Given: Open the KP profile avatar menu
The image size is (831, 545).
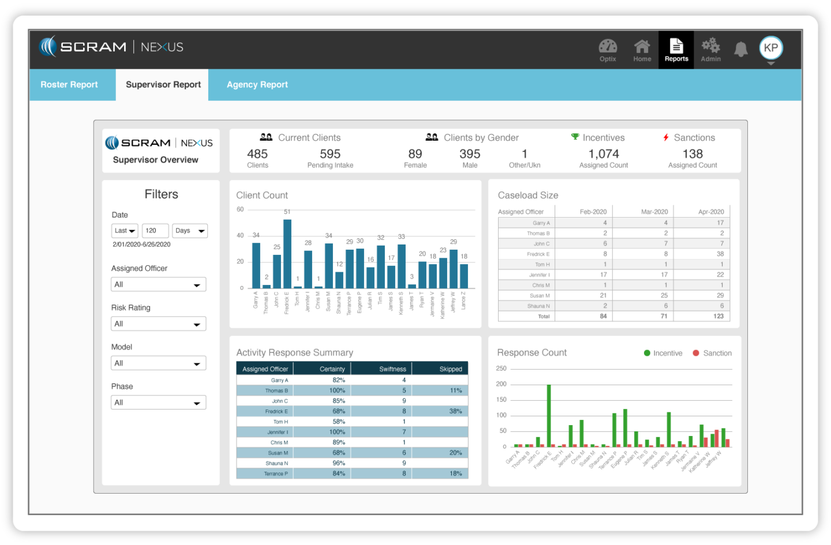Looking at the screenshot, I should (x=771, y=48).
